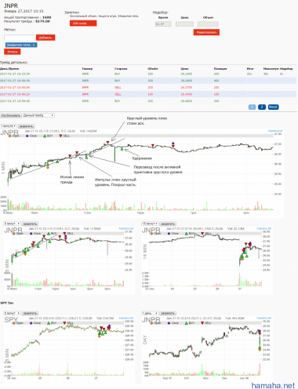
Task: Focus the Недобор 'Объем' input field
Action: tap(208, 24)
